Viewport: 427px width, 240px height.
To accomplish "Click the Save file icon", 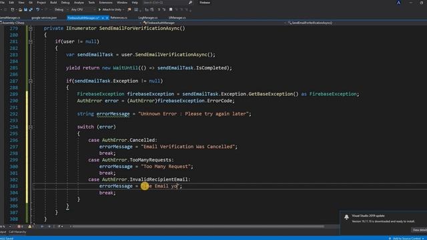I will [x=25, y=9].
